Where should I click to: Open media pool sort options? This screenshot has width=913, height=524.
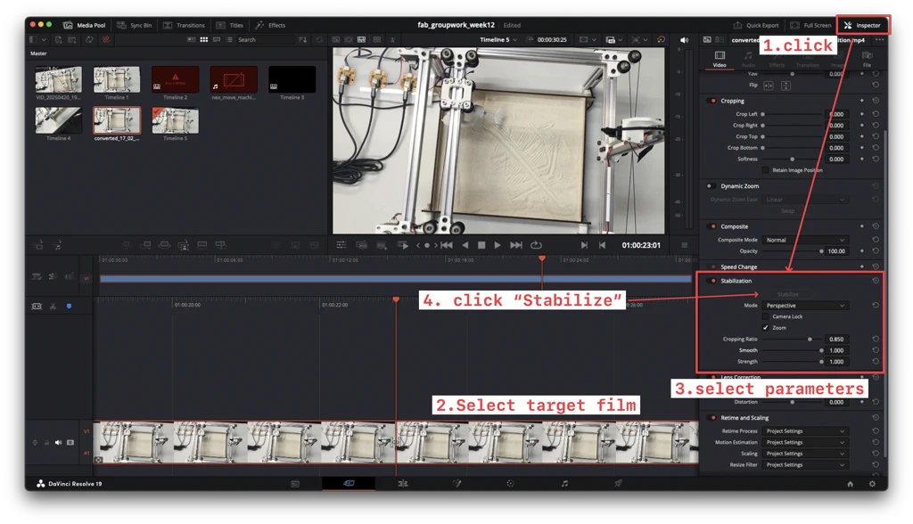(302, 39)
